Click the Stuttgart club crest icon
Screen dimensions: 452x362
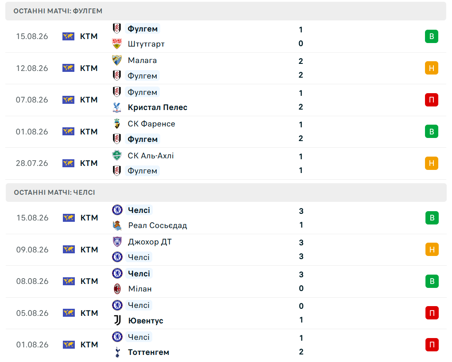pos(117,43)
